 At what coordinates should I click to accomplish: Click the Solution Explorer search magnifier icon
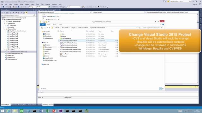pyautogui.click(x=34, y=15)
